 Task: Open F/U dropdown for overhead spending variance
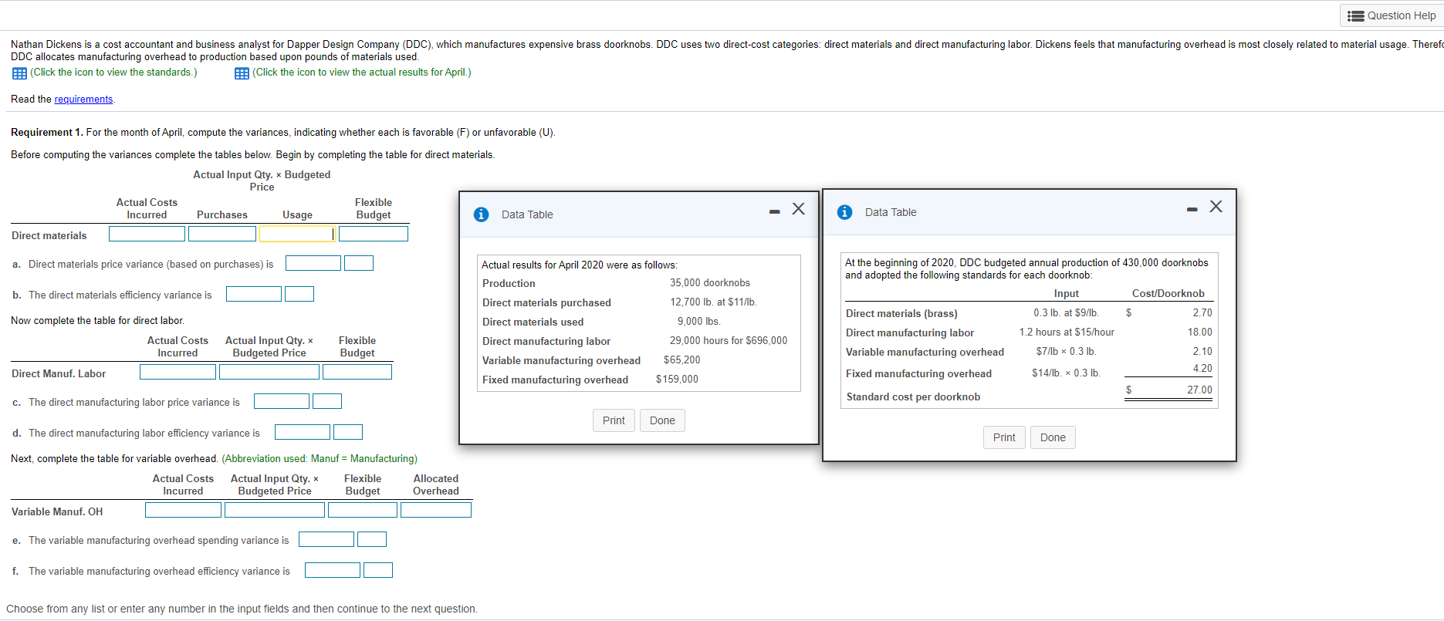coord(372,539)
